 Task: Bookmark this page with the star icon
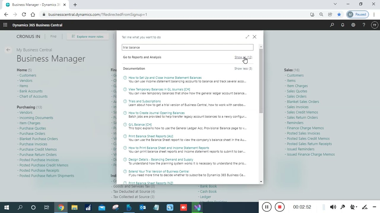pyautogui.click(x=339, y=14)
